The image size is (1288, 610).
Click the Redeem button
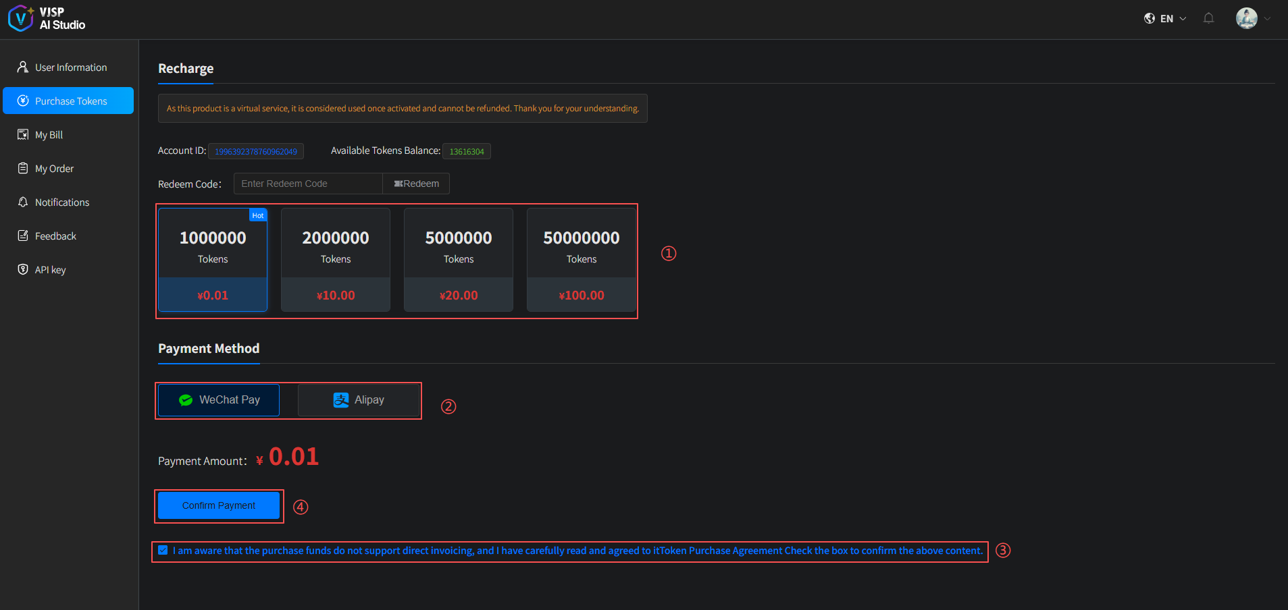click(416, 184)
